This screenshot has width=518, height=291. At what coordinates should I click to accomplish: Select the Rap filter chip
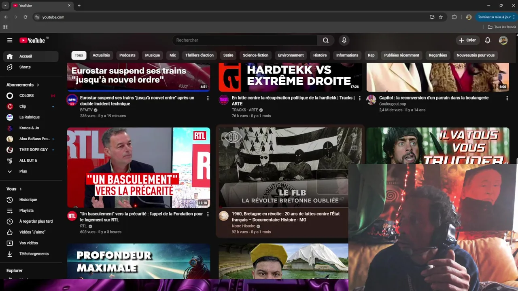(x=371, y=55)
